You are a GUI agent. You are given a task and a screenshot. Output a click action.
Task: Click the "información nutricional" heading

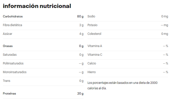37,6
